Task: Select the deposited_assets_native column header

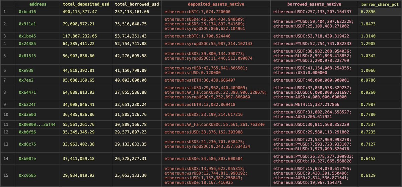Action: point(216,4)
